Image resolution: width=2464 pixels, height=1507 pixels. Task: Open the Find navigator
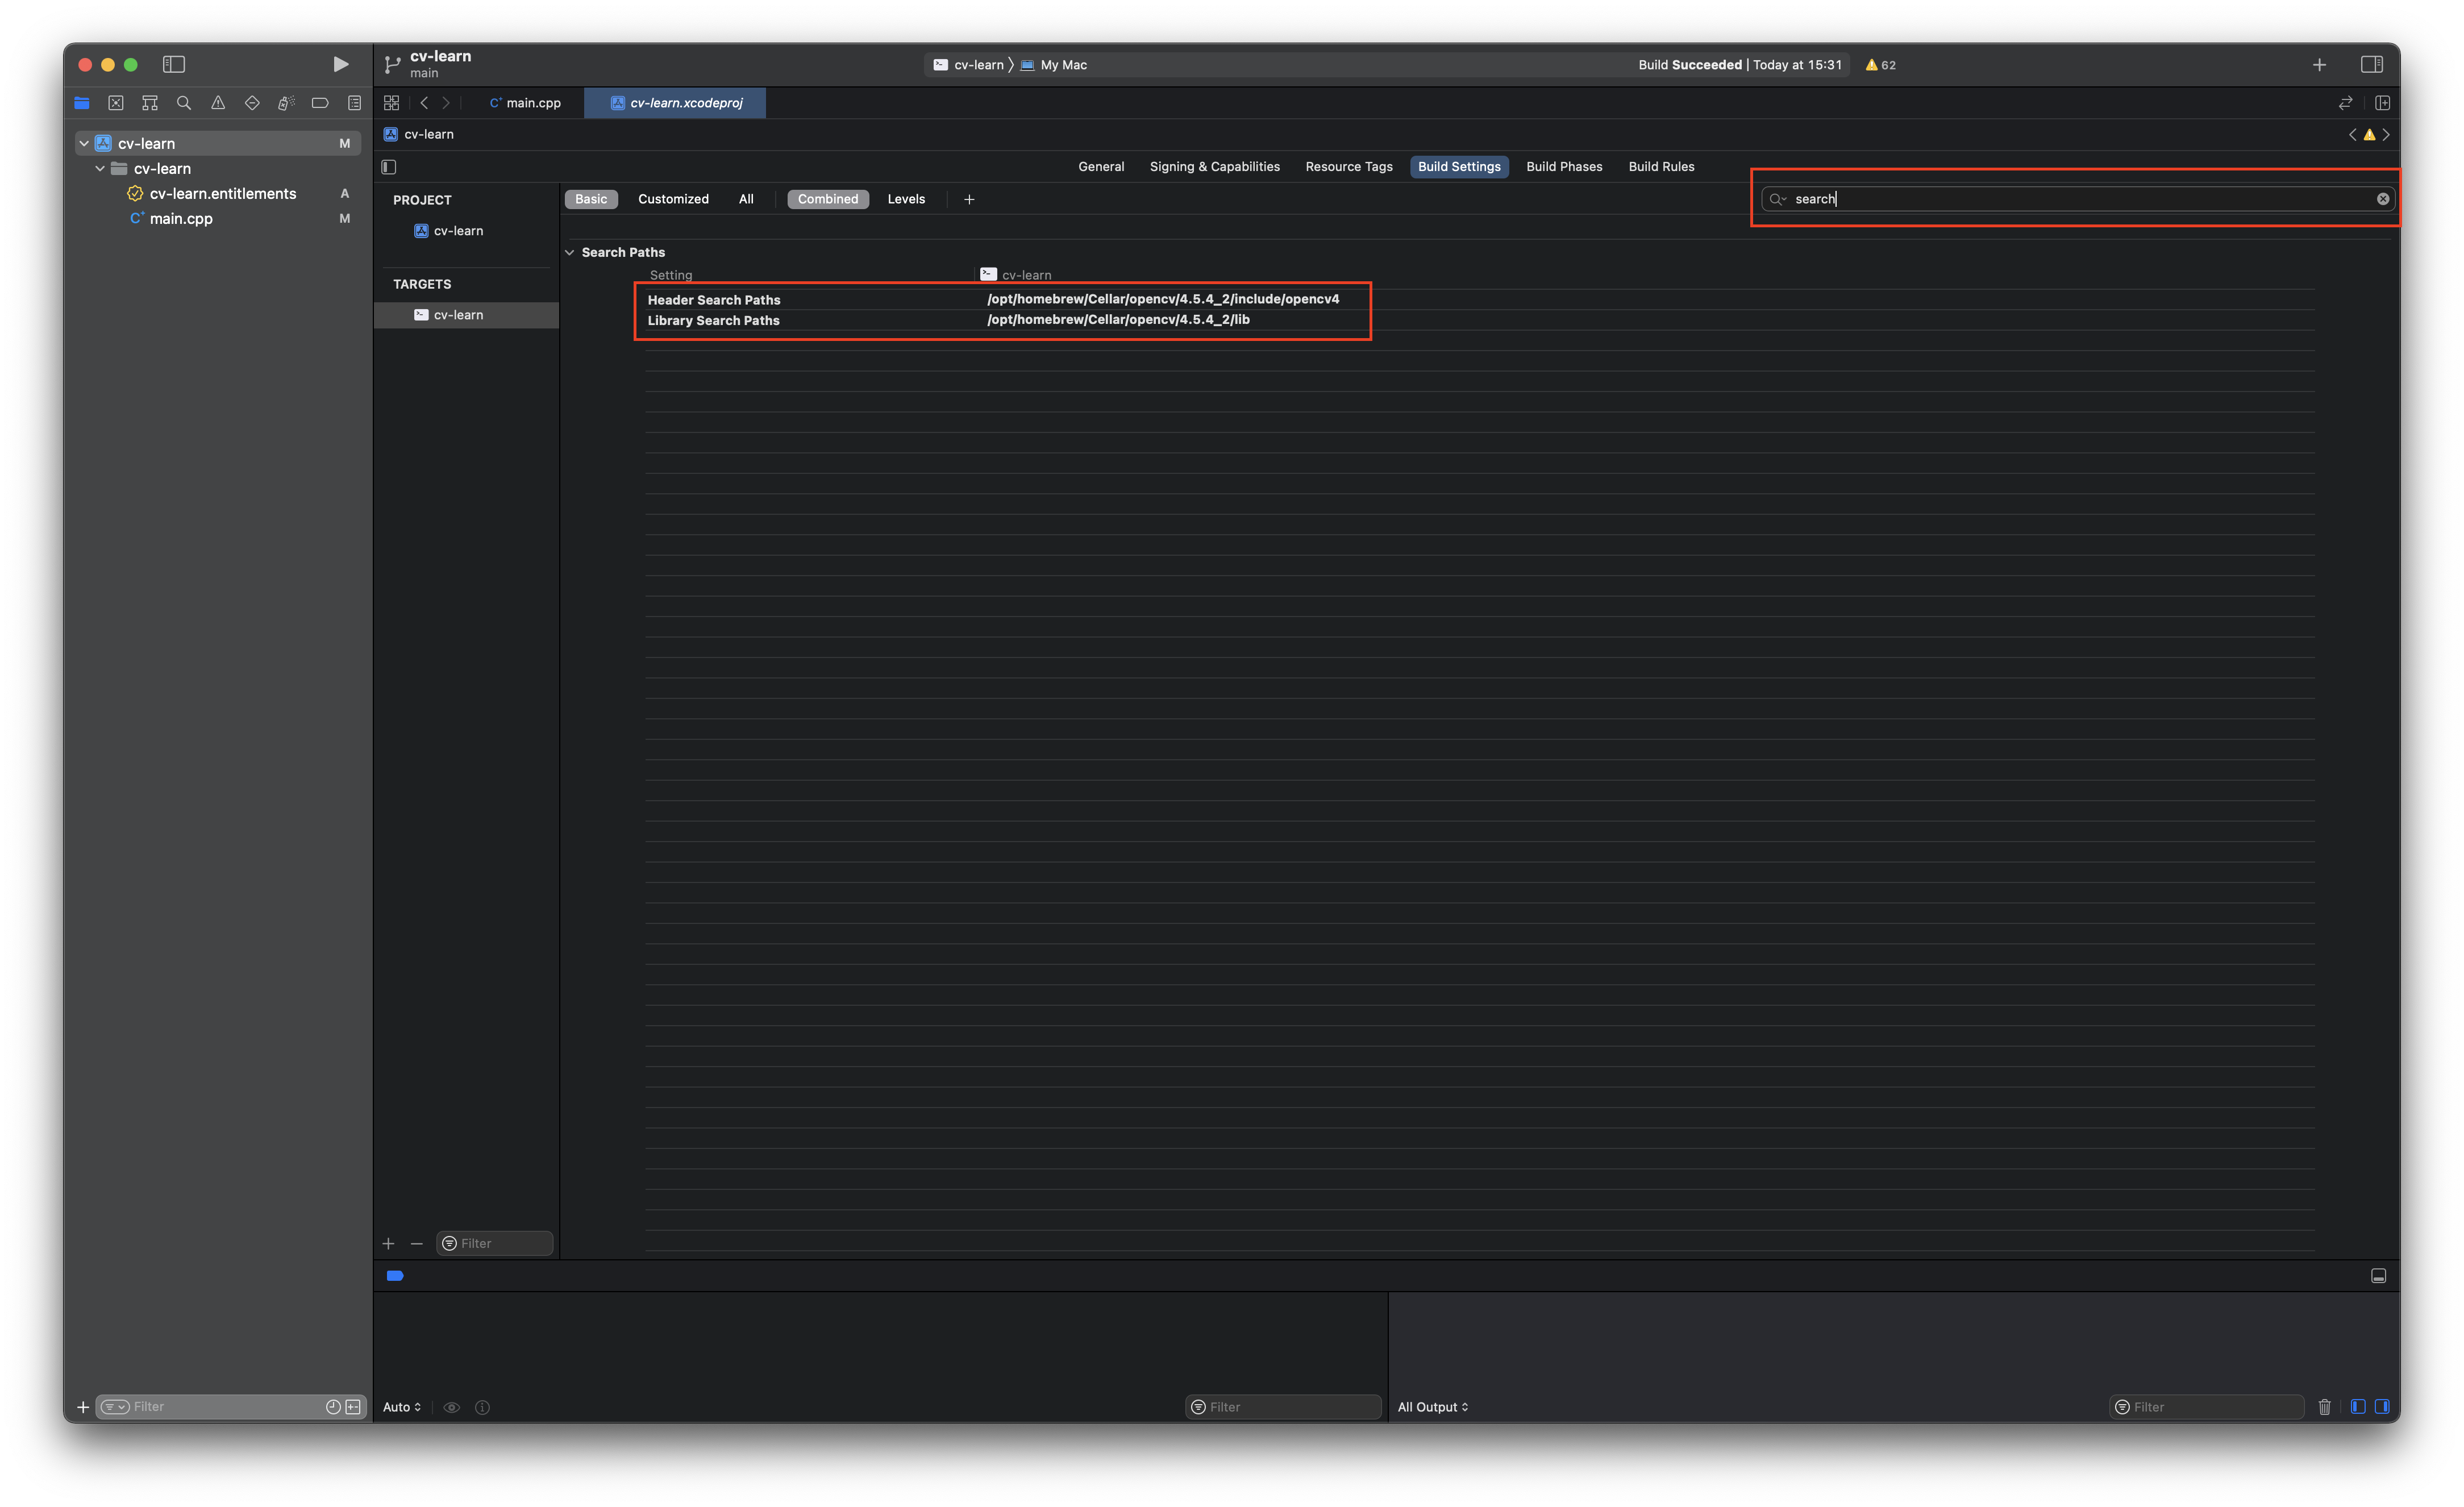pyautogui.click(x=184, y=102)
